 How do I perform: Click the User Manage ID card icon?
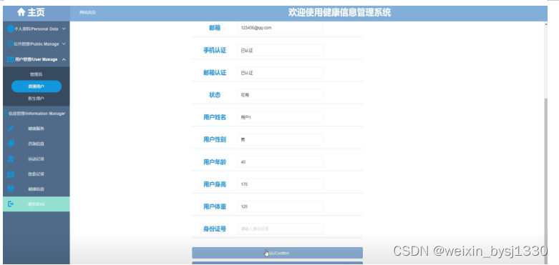tap(11, 59)
